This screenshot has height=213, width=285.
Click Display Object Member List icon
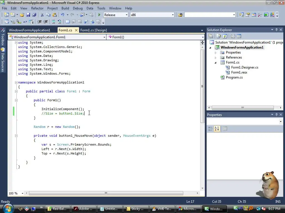(x=7, y=22)
